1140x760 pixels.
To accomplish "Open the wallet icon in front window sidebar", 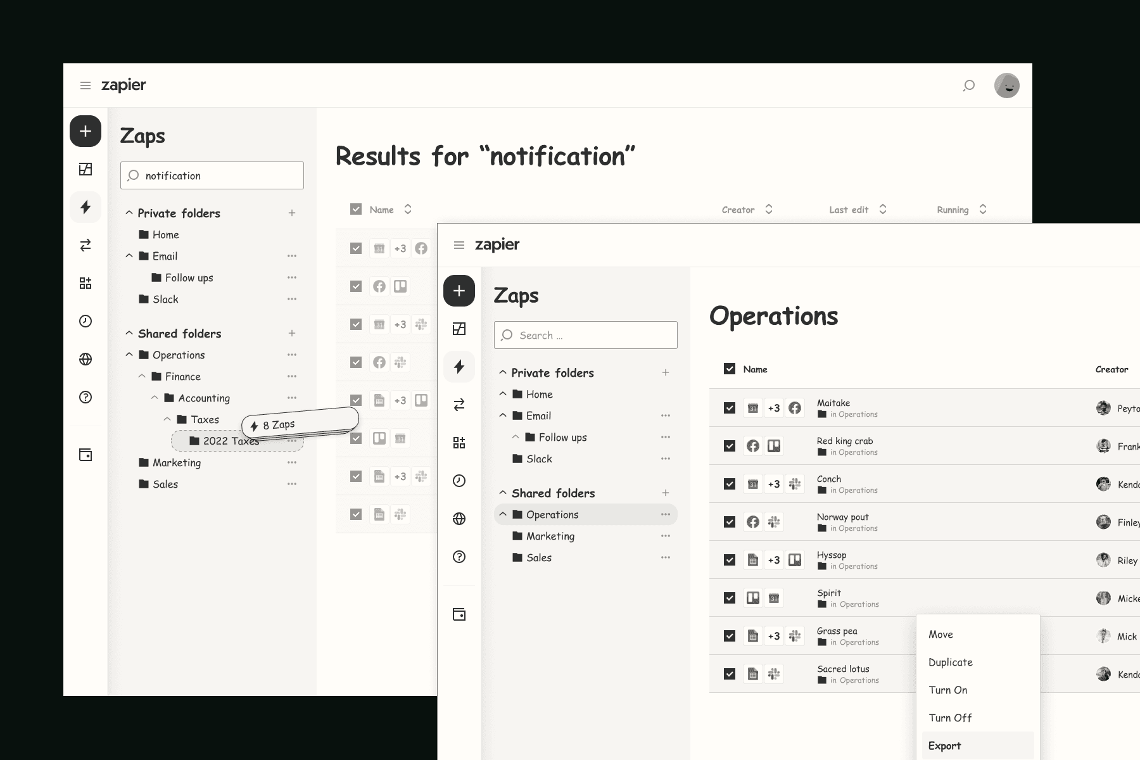I will pyautogui.click(x=459, y=614).
